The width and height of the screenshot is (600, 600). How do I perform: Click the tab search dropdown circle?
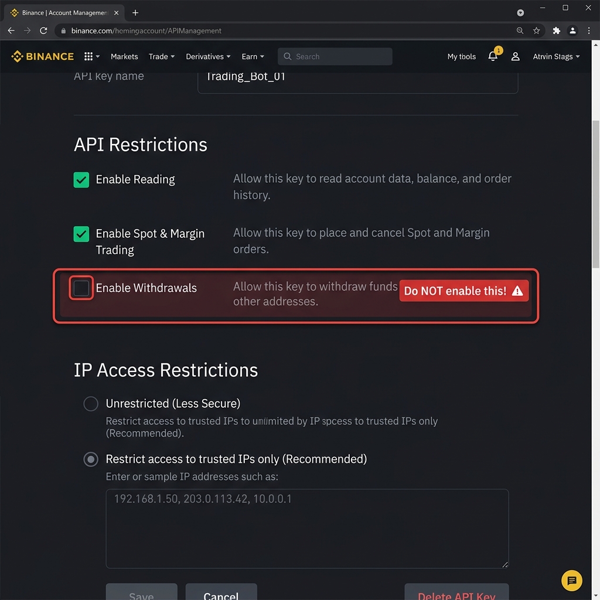point(520,13)
